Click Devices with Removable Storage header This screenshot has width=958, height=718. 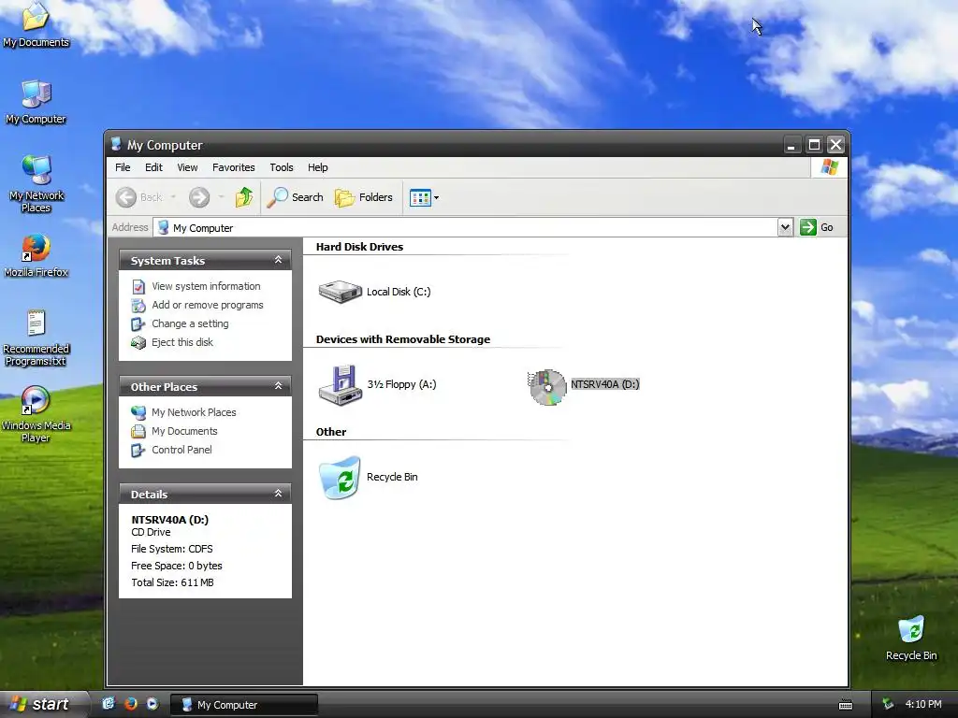402,339
